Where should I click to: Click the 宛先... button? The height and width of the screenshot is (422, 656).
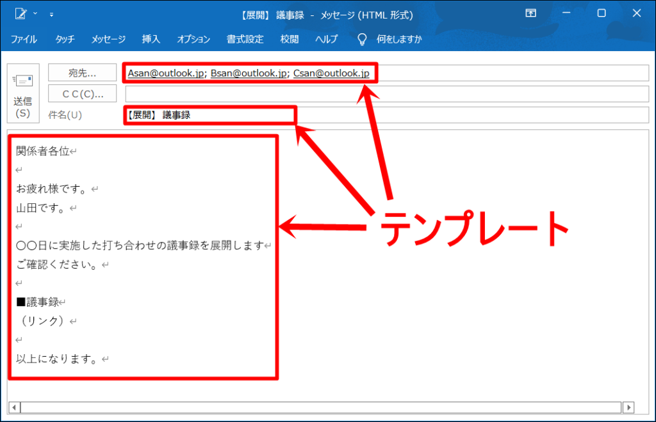(83, 73)
